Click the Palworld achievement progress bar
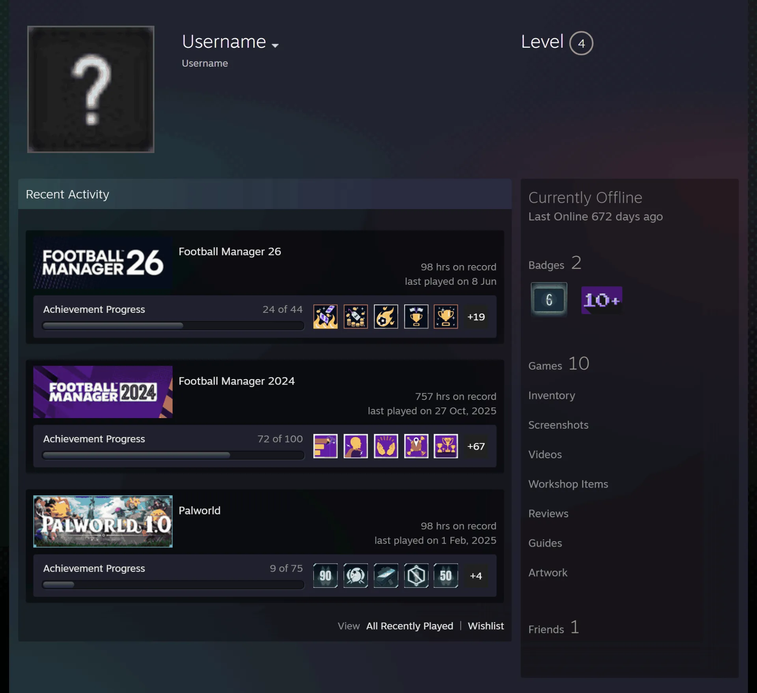This screenshot has height=693, width=757. pos(173,585)
